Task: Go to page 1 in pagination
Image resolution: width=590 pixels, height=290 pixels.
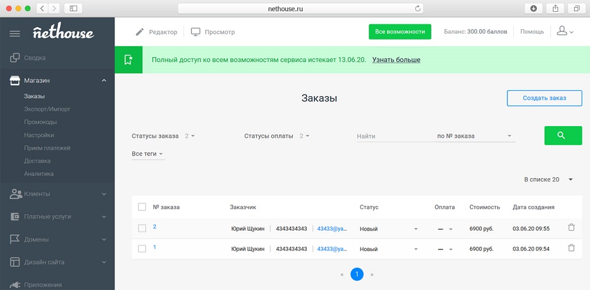Action: (x=357, y=274)
